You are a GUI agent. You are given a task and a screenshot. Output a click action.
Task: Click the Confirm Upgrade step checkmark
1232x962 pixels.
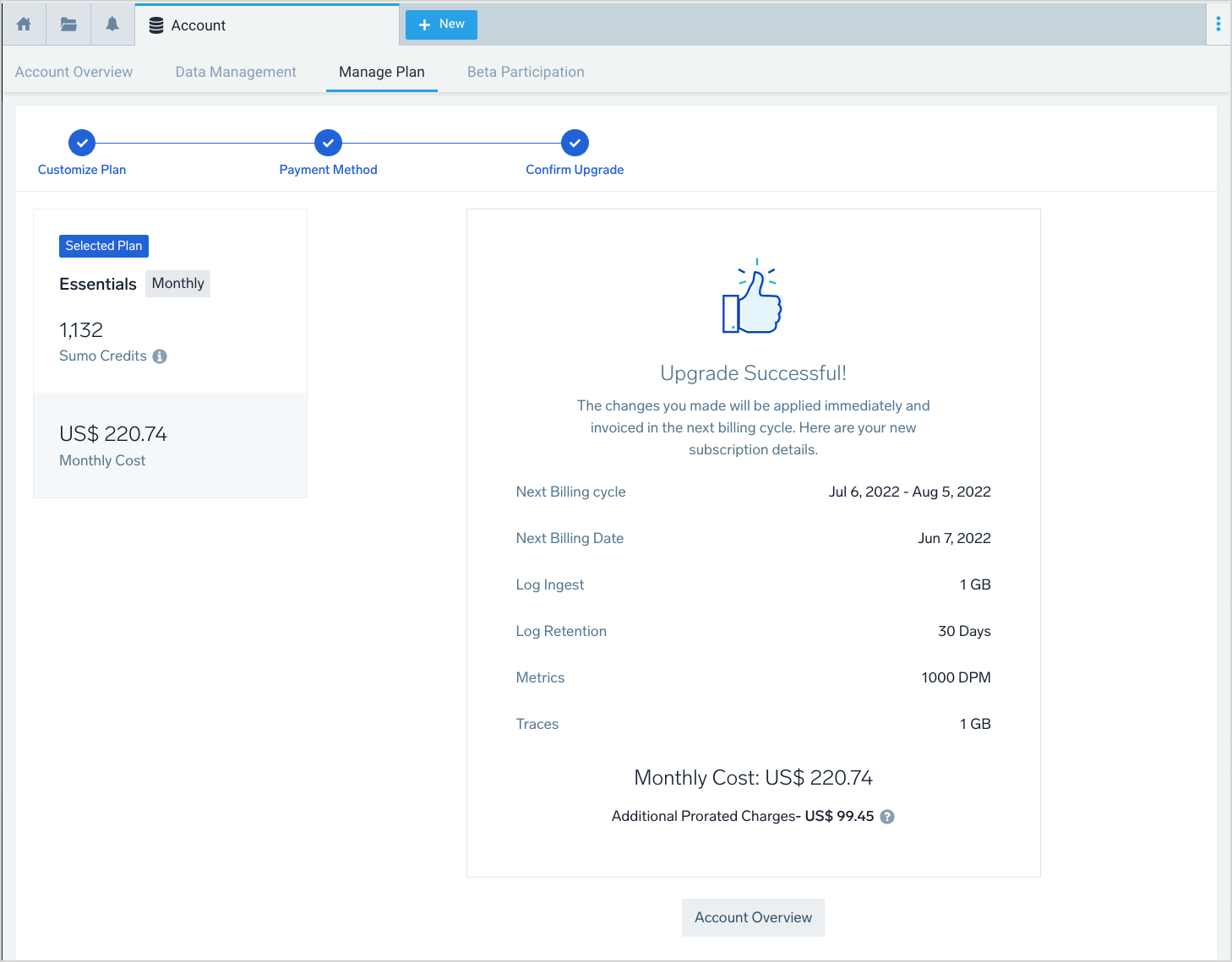575,143
